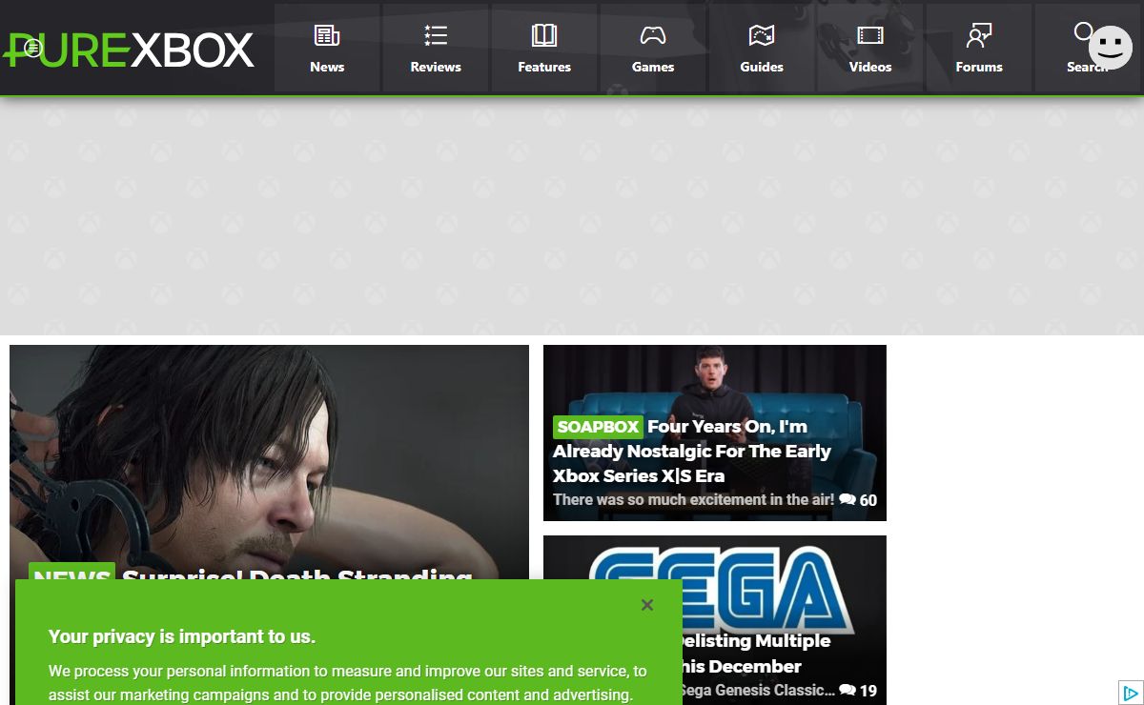Click the News menu label
The image size is (1144, 705).
(x=327, y=67)
